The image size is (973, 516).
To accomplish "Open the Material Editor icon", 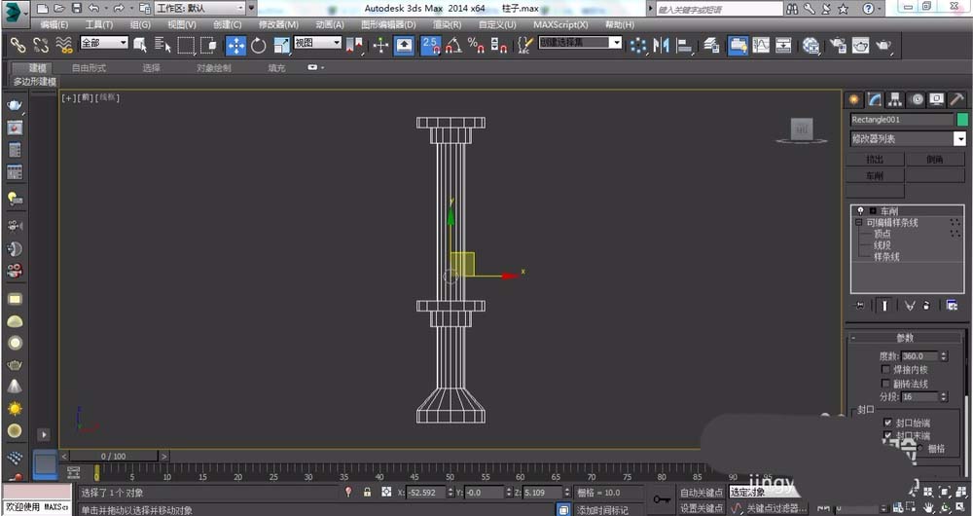I will tap(810, 45).
